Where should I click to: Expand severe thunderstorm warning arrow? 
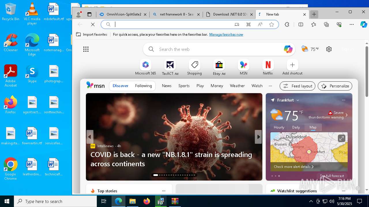pos(347,115)
